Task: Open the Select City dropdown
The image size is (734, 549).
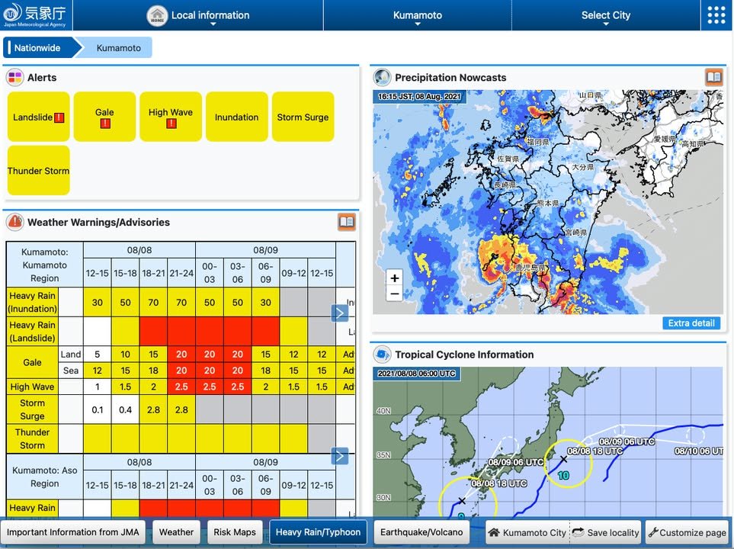Action: pyautogui.click(x=605, y=15)
